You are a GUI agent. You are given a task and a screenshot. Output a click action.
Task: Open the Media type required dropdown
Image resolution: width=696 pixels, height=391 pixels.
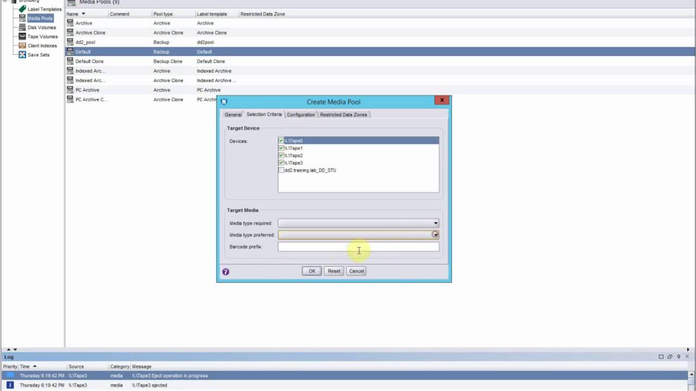[x=436, y=223]
